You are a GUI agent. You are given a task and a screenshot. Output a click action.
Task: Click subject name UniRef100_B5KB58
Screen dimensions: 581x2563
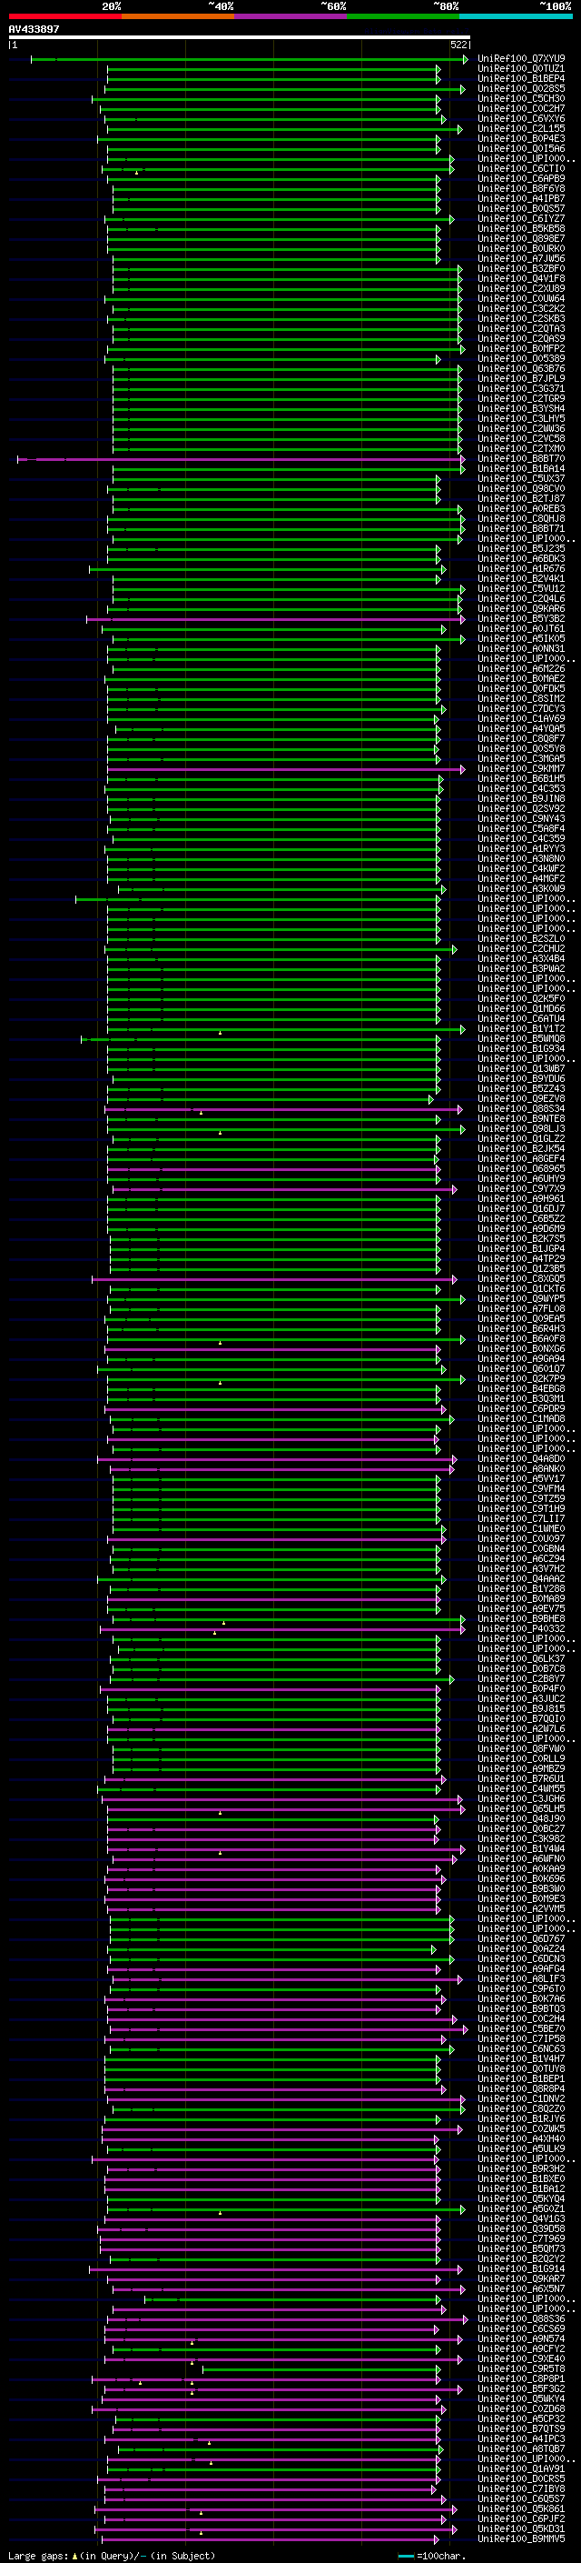click(x=521, y=229)
